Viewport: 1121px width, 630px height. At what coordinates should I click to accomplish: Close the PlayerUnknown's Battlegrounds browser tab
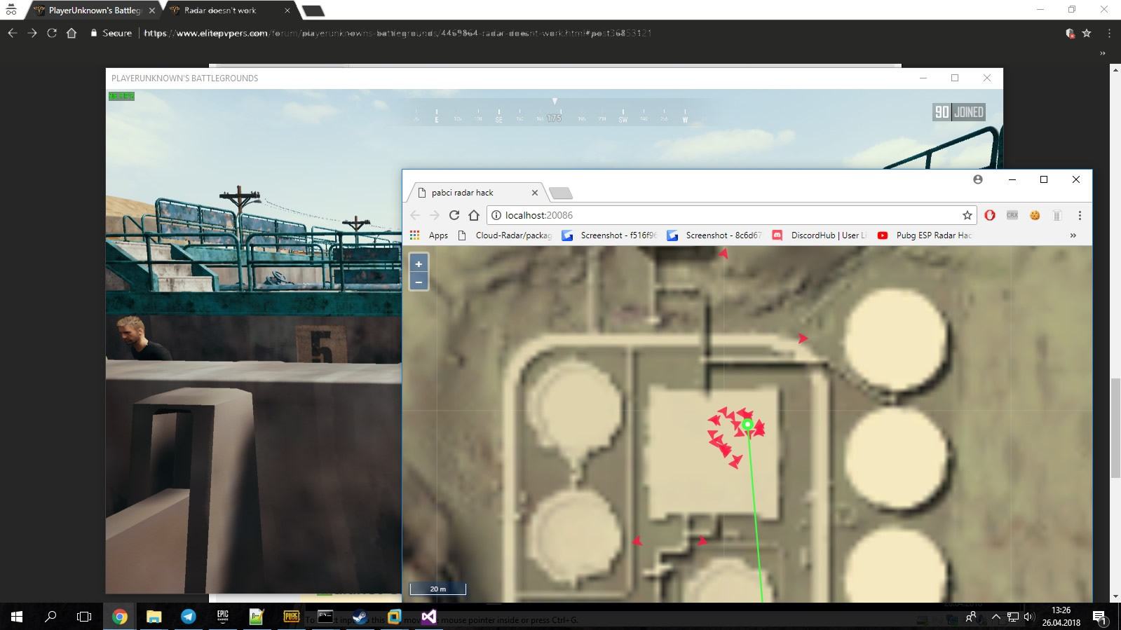[152, 11]
